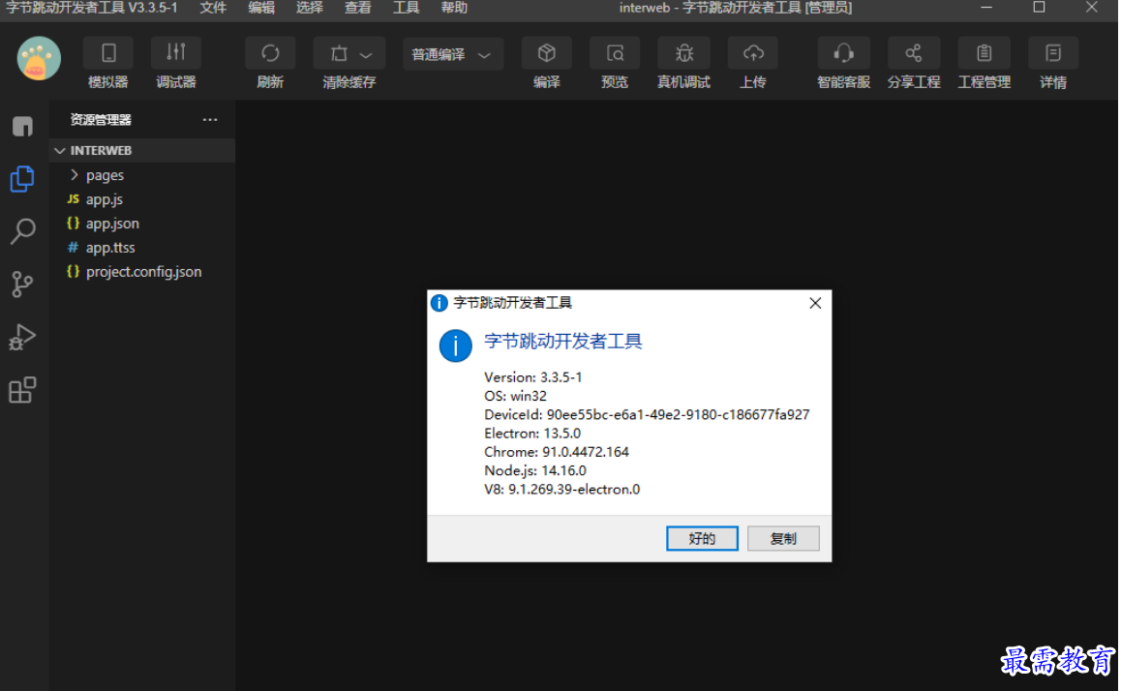The width and height of the screenshot is (1121, 691).
Task: Open 智能客服 smart support icon
Action: [x=843, y=53]
